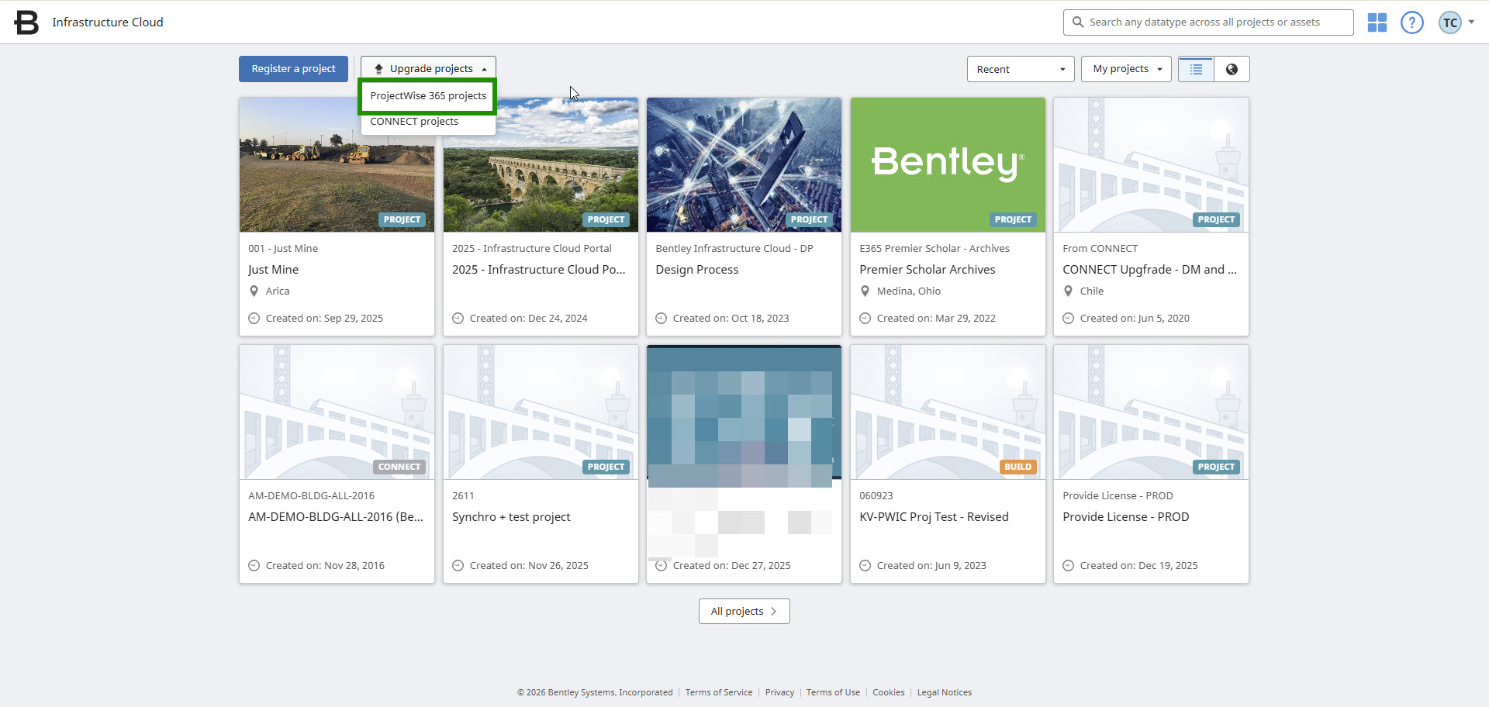Click the Premier Scholar Archives title

[x=927, y=270]
